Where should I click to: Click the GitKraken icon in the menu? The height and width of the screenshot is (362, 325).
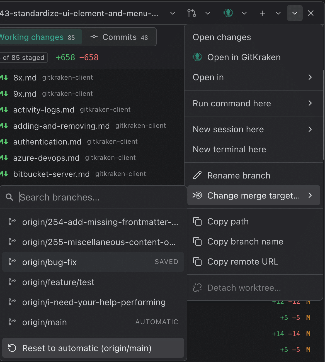(x=197, y=57)
